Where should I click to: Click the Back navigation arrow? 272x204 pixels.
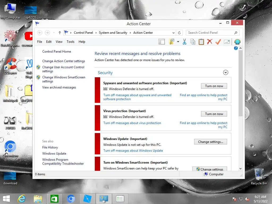pos(40,33)
